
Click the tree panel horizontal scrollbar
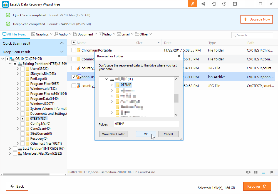pyautogui.click(x=26, y=174)
